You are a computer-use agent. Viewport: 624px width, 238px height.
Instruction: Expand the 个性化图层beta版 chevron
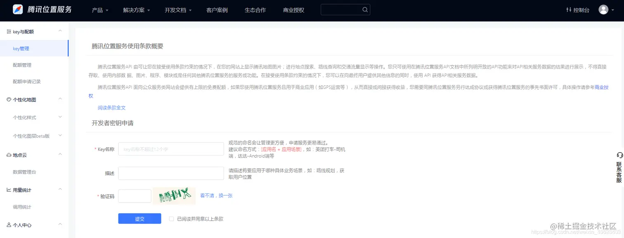click(60, 135)
